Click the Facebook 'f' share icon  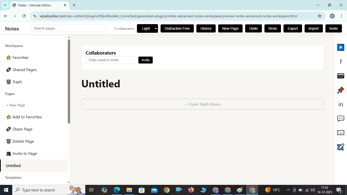tap(341, 61)
